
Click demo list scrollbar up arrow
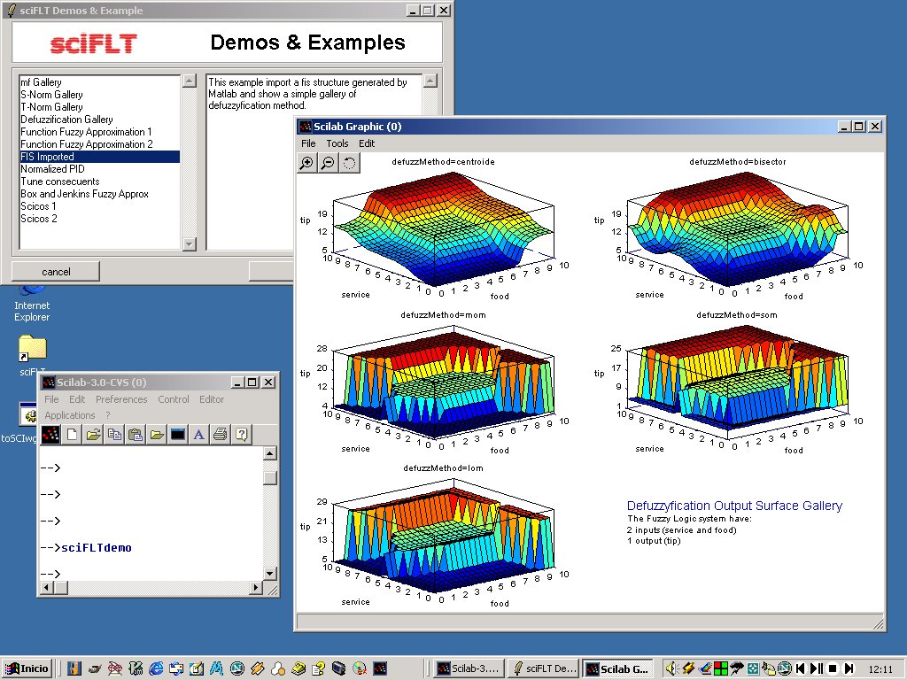190,81
